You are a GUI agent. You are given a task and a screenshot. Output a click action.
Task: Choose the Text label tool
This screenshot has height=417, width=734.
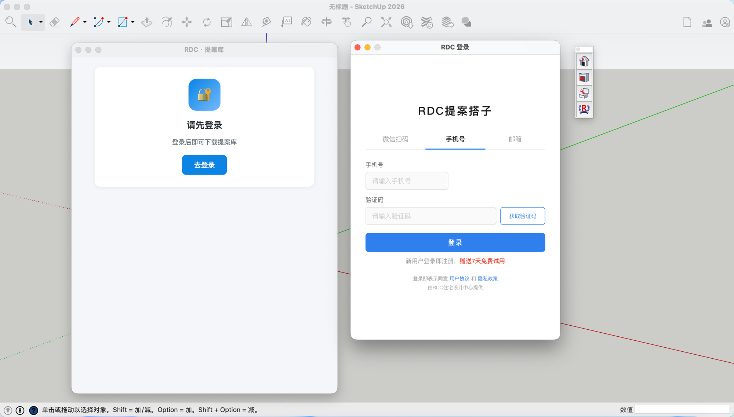coord(287,22)
